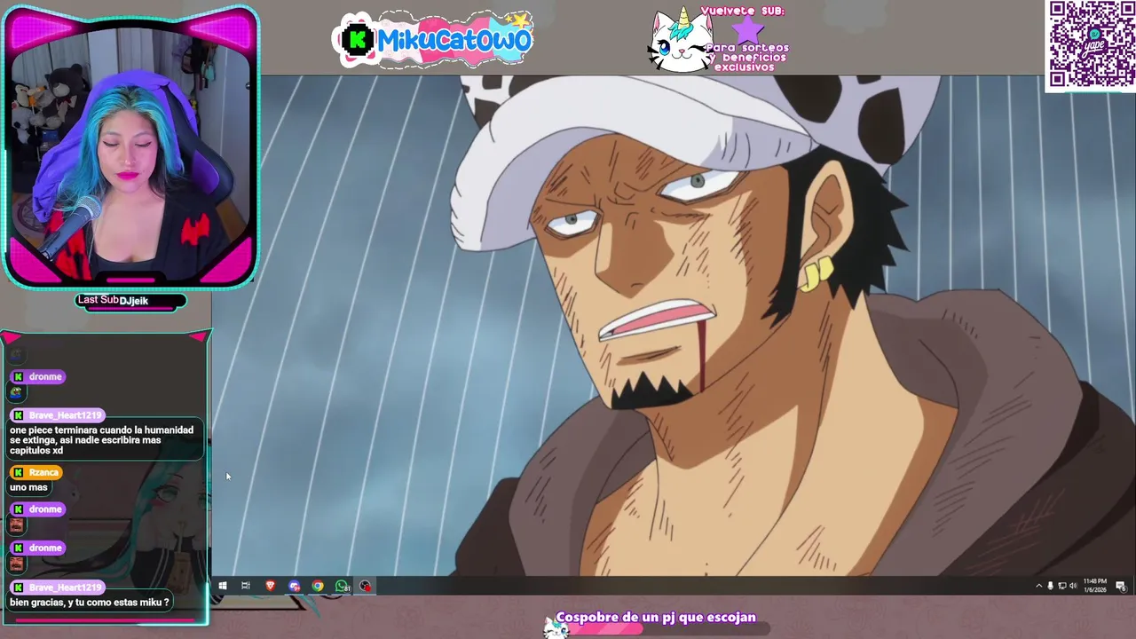Click the Vuelvete SUB text

(x=742, y=11)
